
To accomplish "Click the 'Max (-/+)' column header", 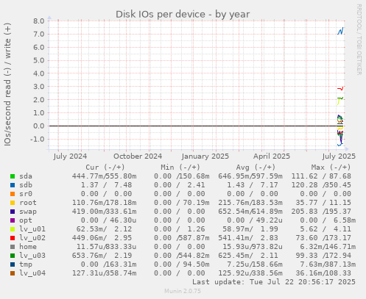I will (x=331, y=167).
